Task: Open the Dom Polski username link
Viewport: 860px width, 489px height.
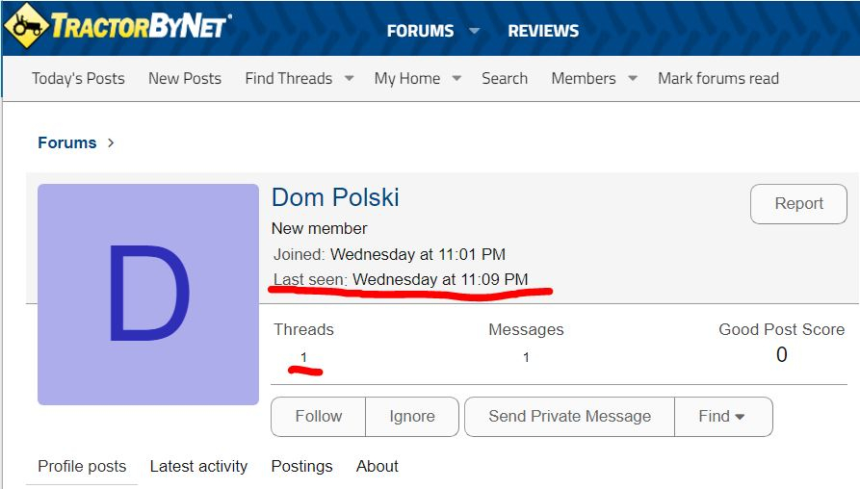Action: [x=335, y=197]
